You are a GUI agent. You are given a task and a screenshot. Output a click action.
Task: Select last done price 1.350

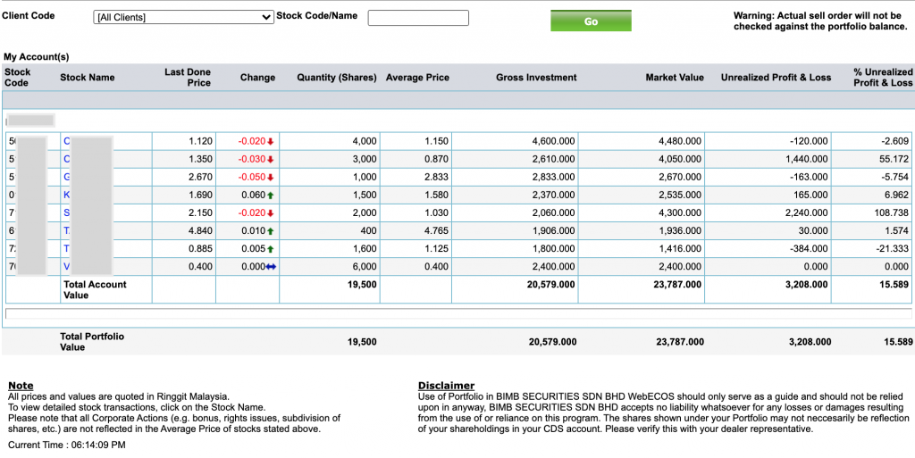[x=201, y=159]
